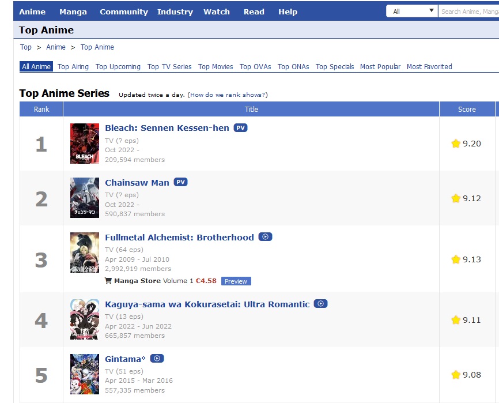Open the Fullmetal Alchemist: Brotherhood title link

click(179, 238)
